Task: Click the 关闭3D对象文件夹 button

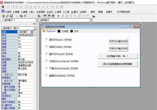Action: (118, 41)
